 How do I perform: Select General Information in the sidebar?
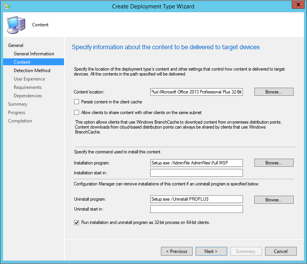point(34,54)
